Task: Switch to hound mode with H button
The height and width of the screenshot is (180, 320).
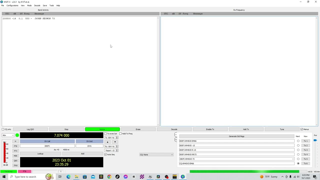Action: coord(15,141)
